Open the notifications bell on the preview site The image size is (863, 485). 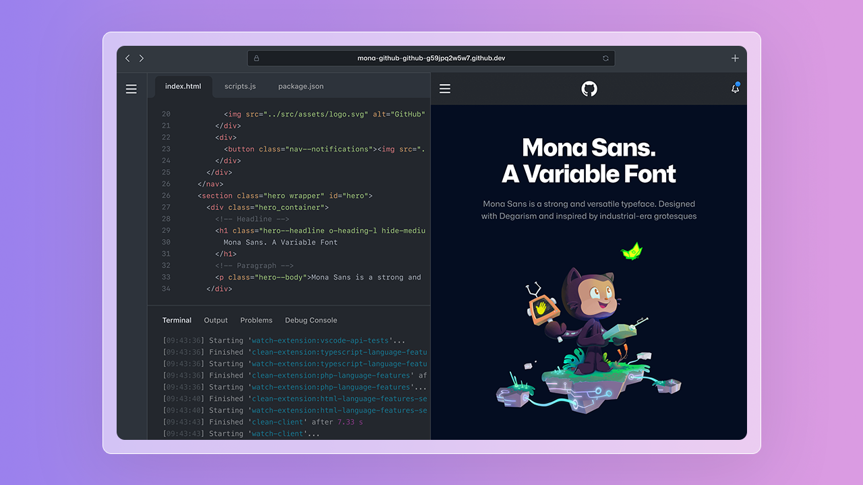pyautogui.click(x=735, y=88)
